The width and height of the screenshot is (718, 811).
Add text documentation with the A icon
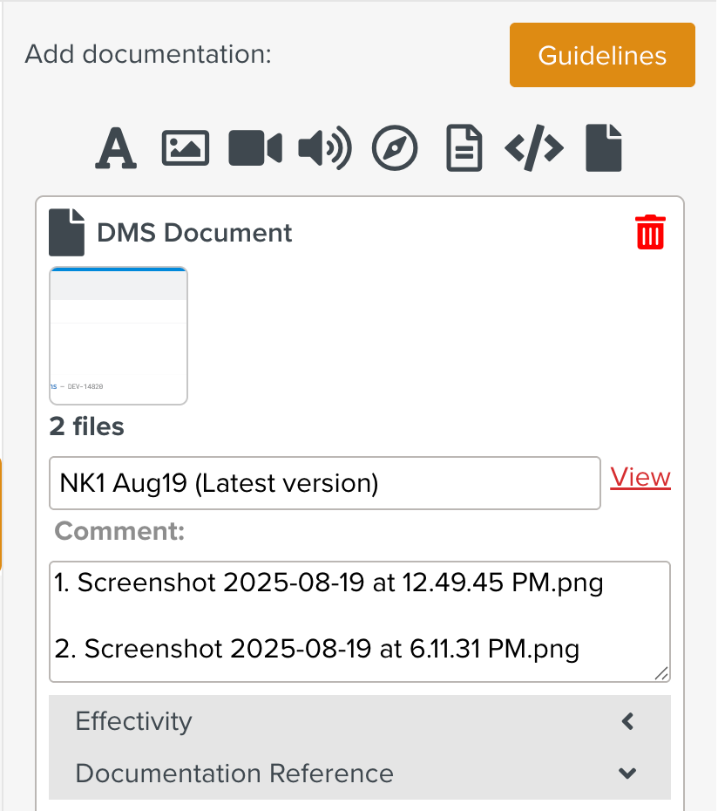116,148
